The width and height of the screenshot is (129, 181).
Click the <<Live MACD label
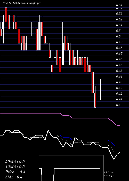[109, 174]
